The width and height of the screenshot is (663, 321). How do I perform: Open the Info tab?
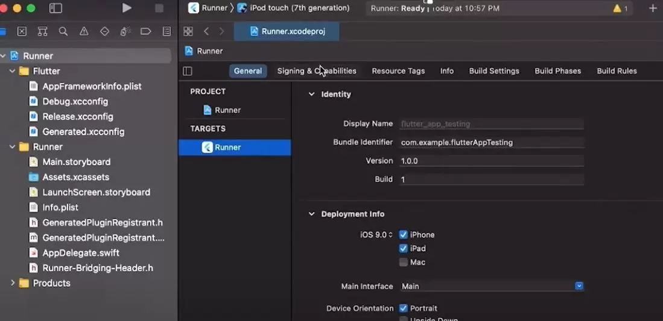(447, 71)
